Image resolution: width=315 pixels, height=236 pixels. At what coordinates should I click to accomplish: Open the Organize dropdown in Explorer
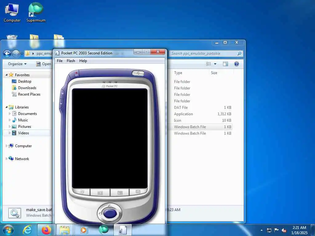pyautogui.click(x=17, y=64)
